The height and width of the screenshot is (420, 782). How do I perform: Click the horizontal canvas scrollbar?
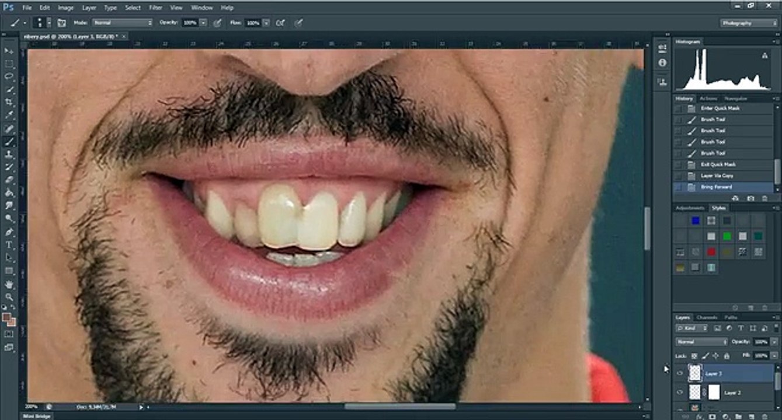(400, 407)
